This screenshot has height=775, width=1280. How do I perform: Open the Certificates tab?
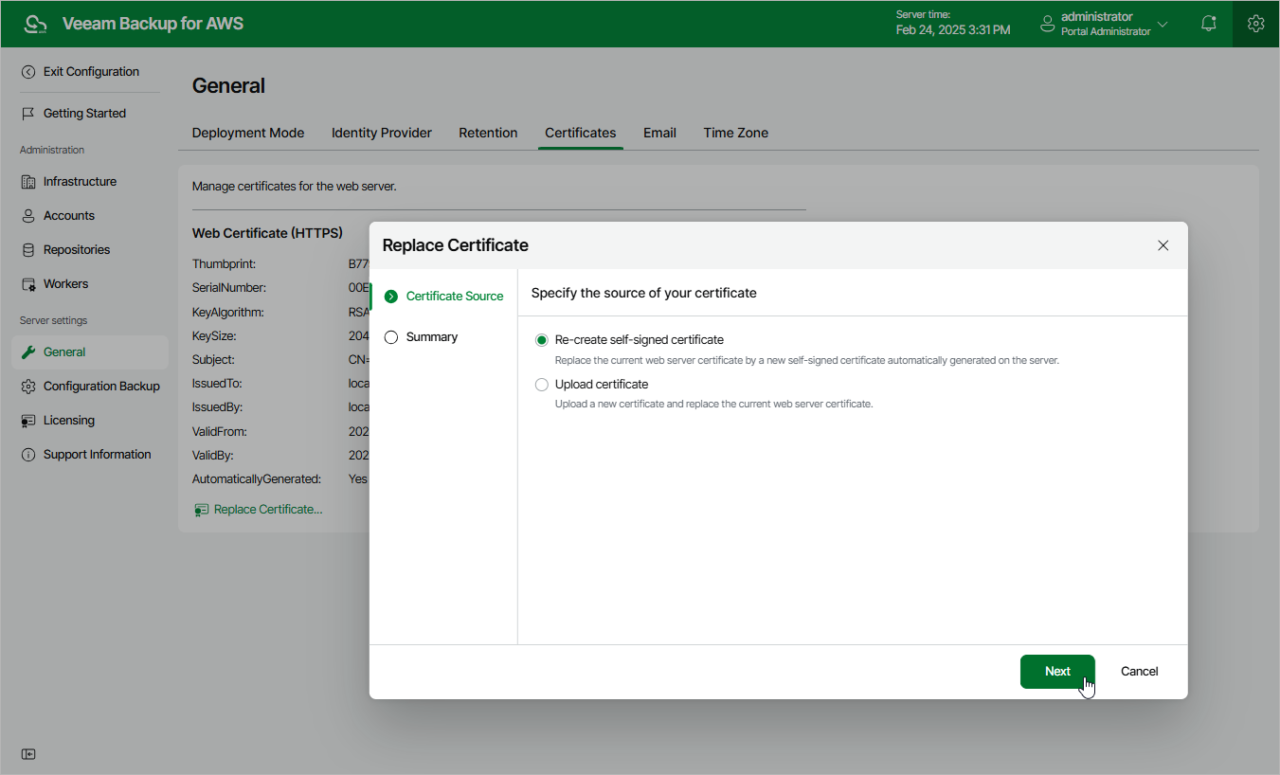(x=581, y=133)
